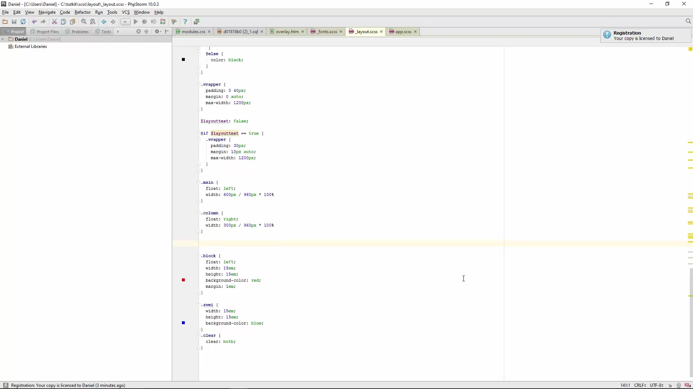Open the VCS menu
The height and width of the screenshot is (389, 693).
(x=126, y=12)
